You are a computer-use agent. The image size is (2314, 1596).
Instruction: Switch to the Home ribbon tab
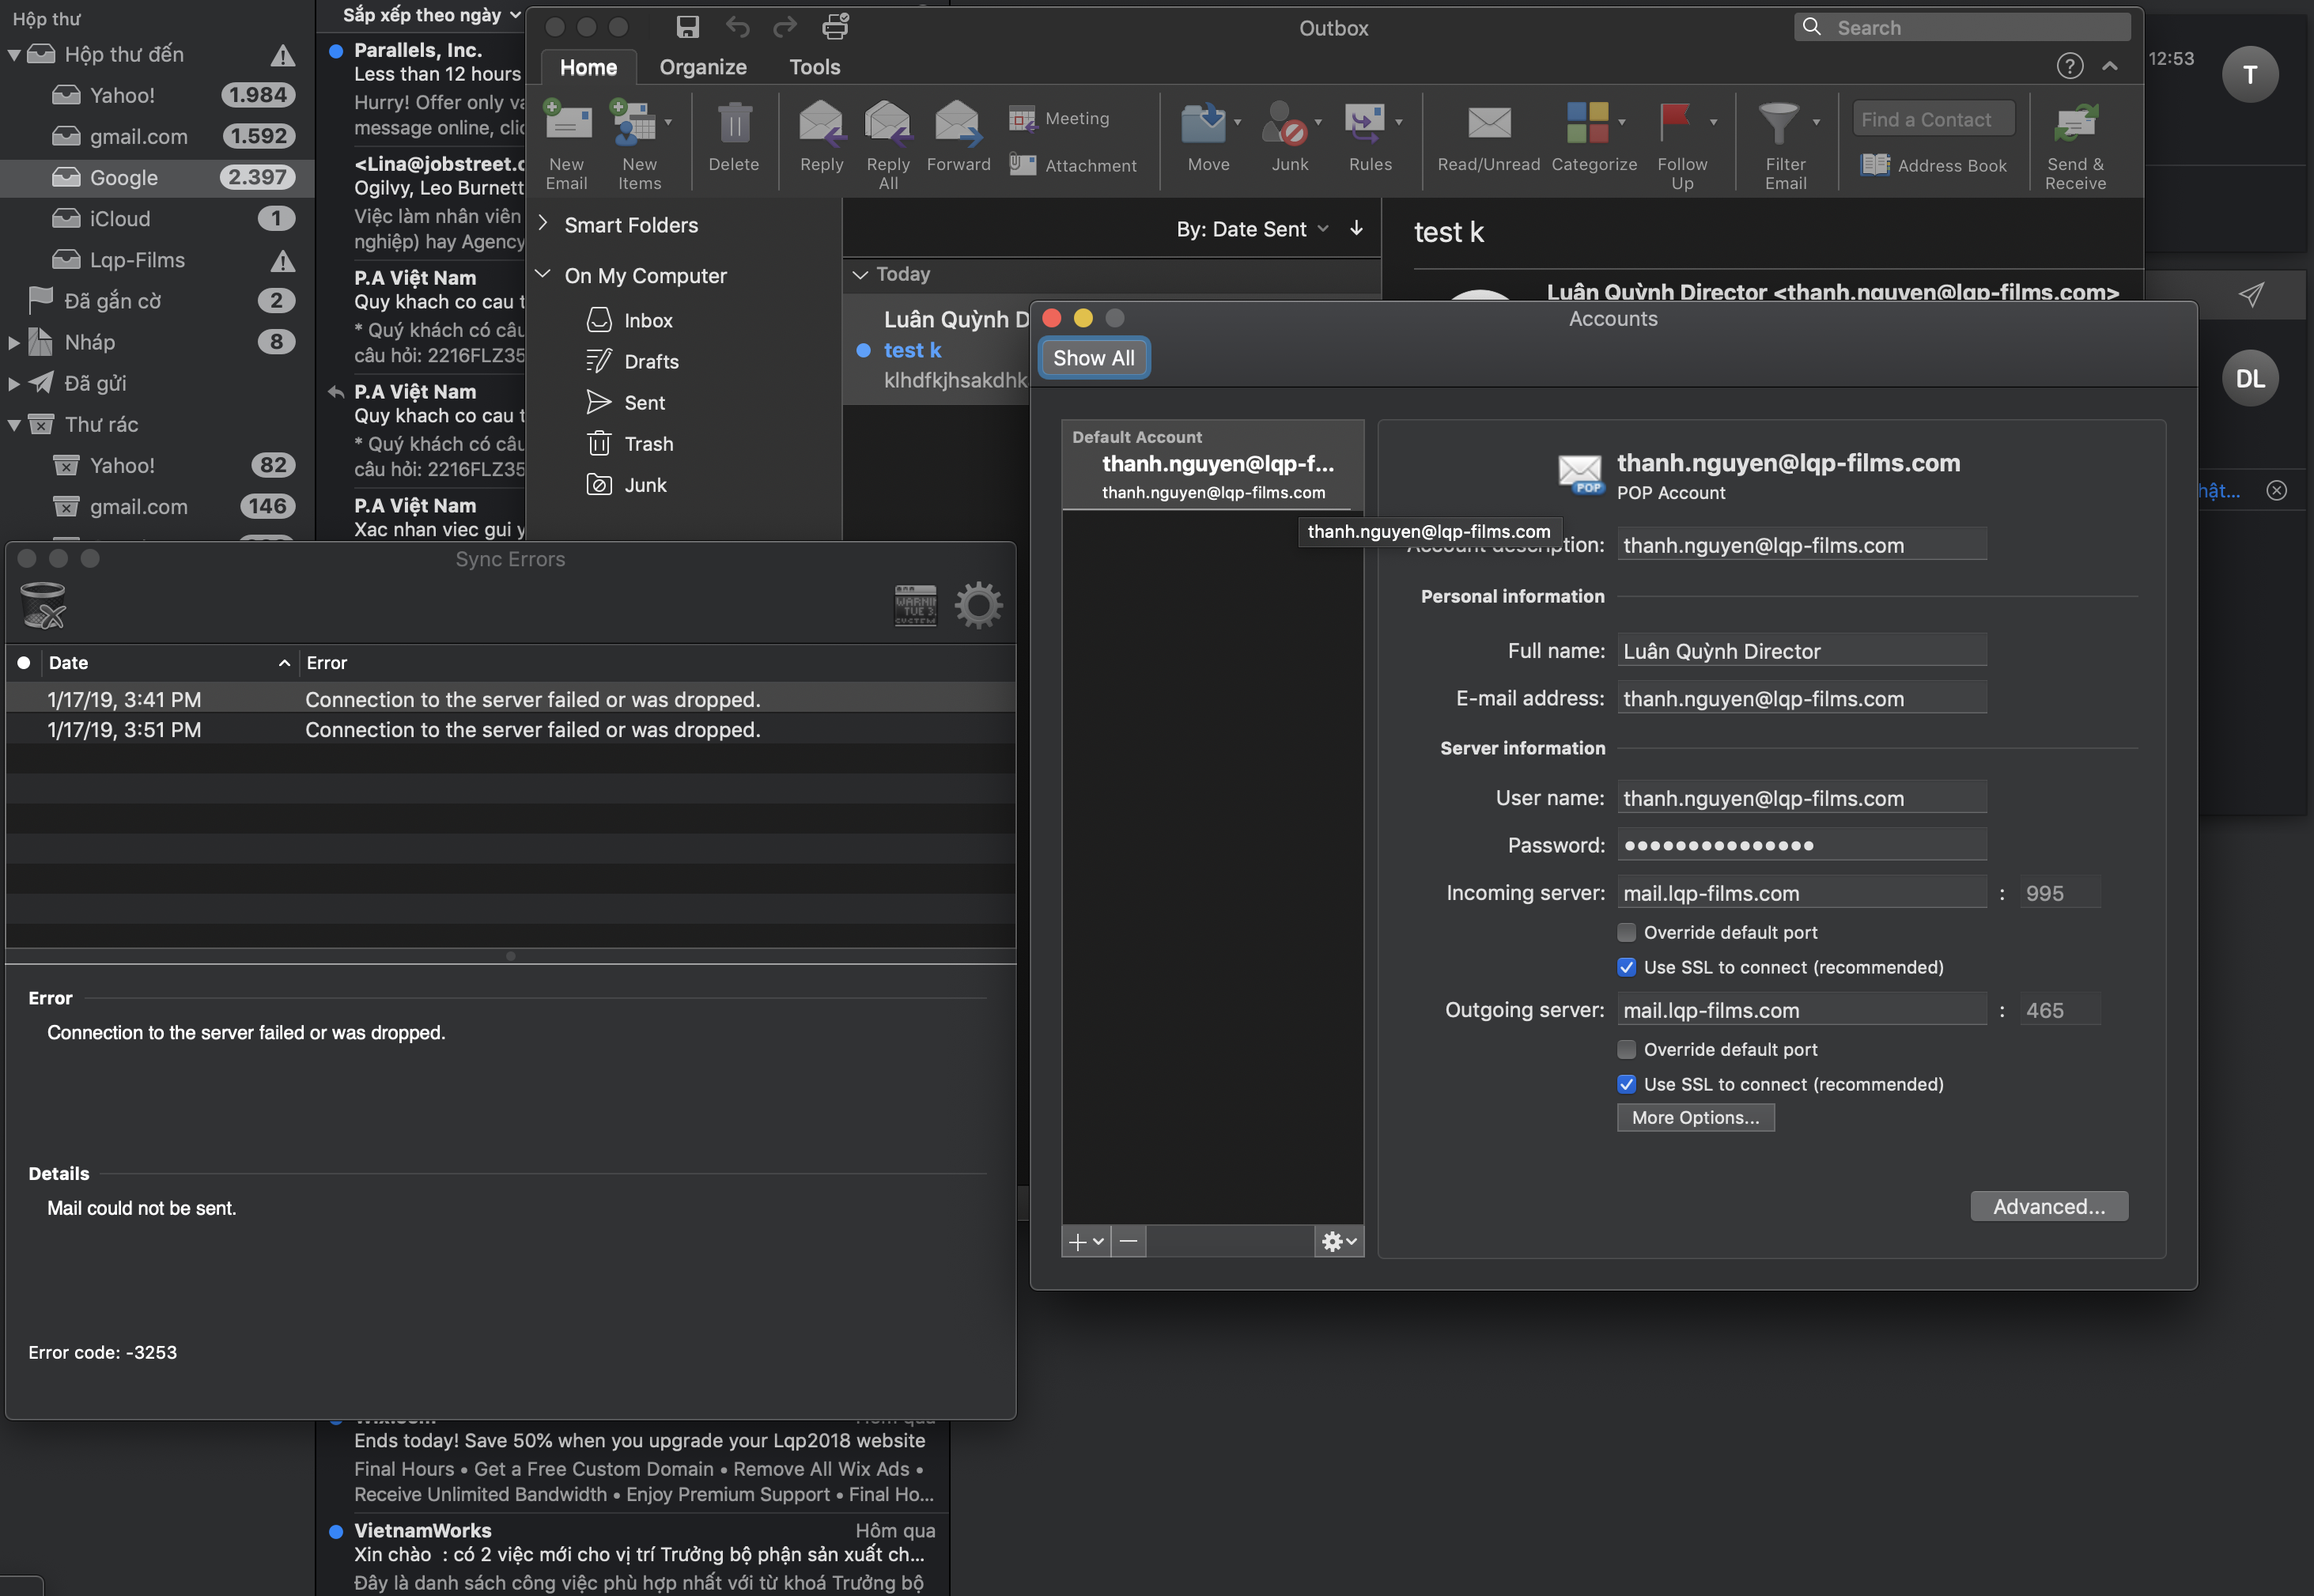pos(588,67)
